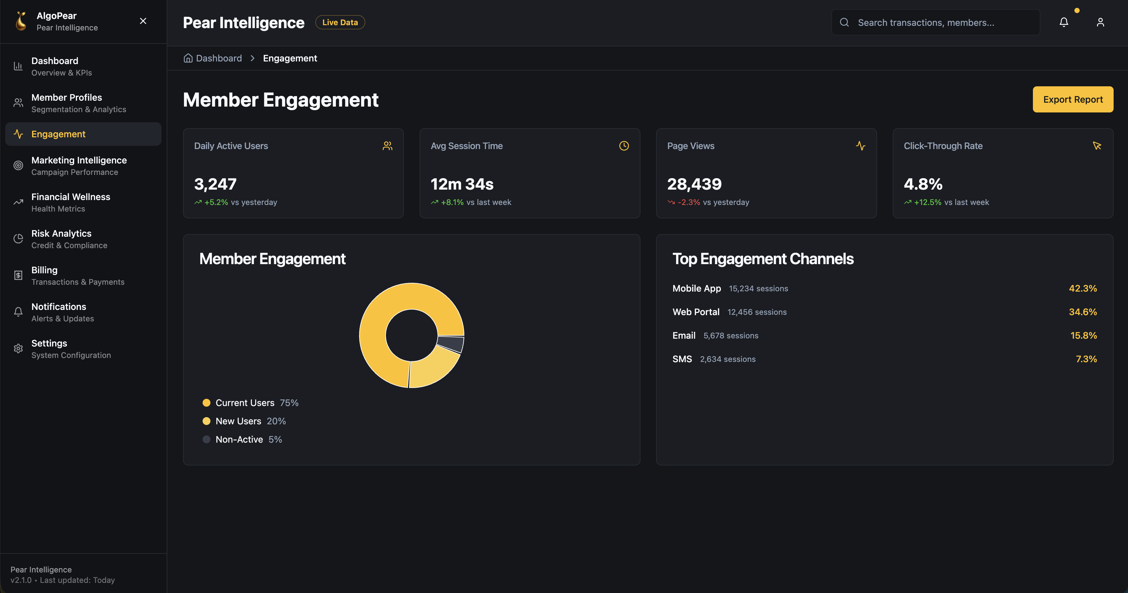Navigate back via the Dashboard breadcrumb link
Viewport: 1128px width, 593px height.
tap(219, 58)
